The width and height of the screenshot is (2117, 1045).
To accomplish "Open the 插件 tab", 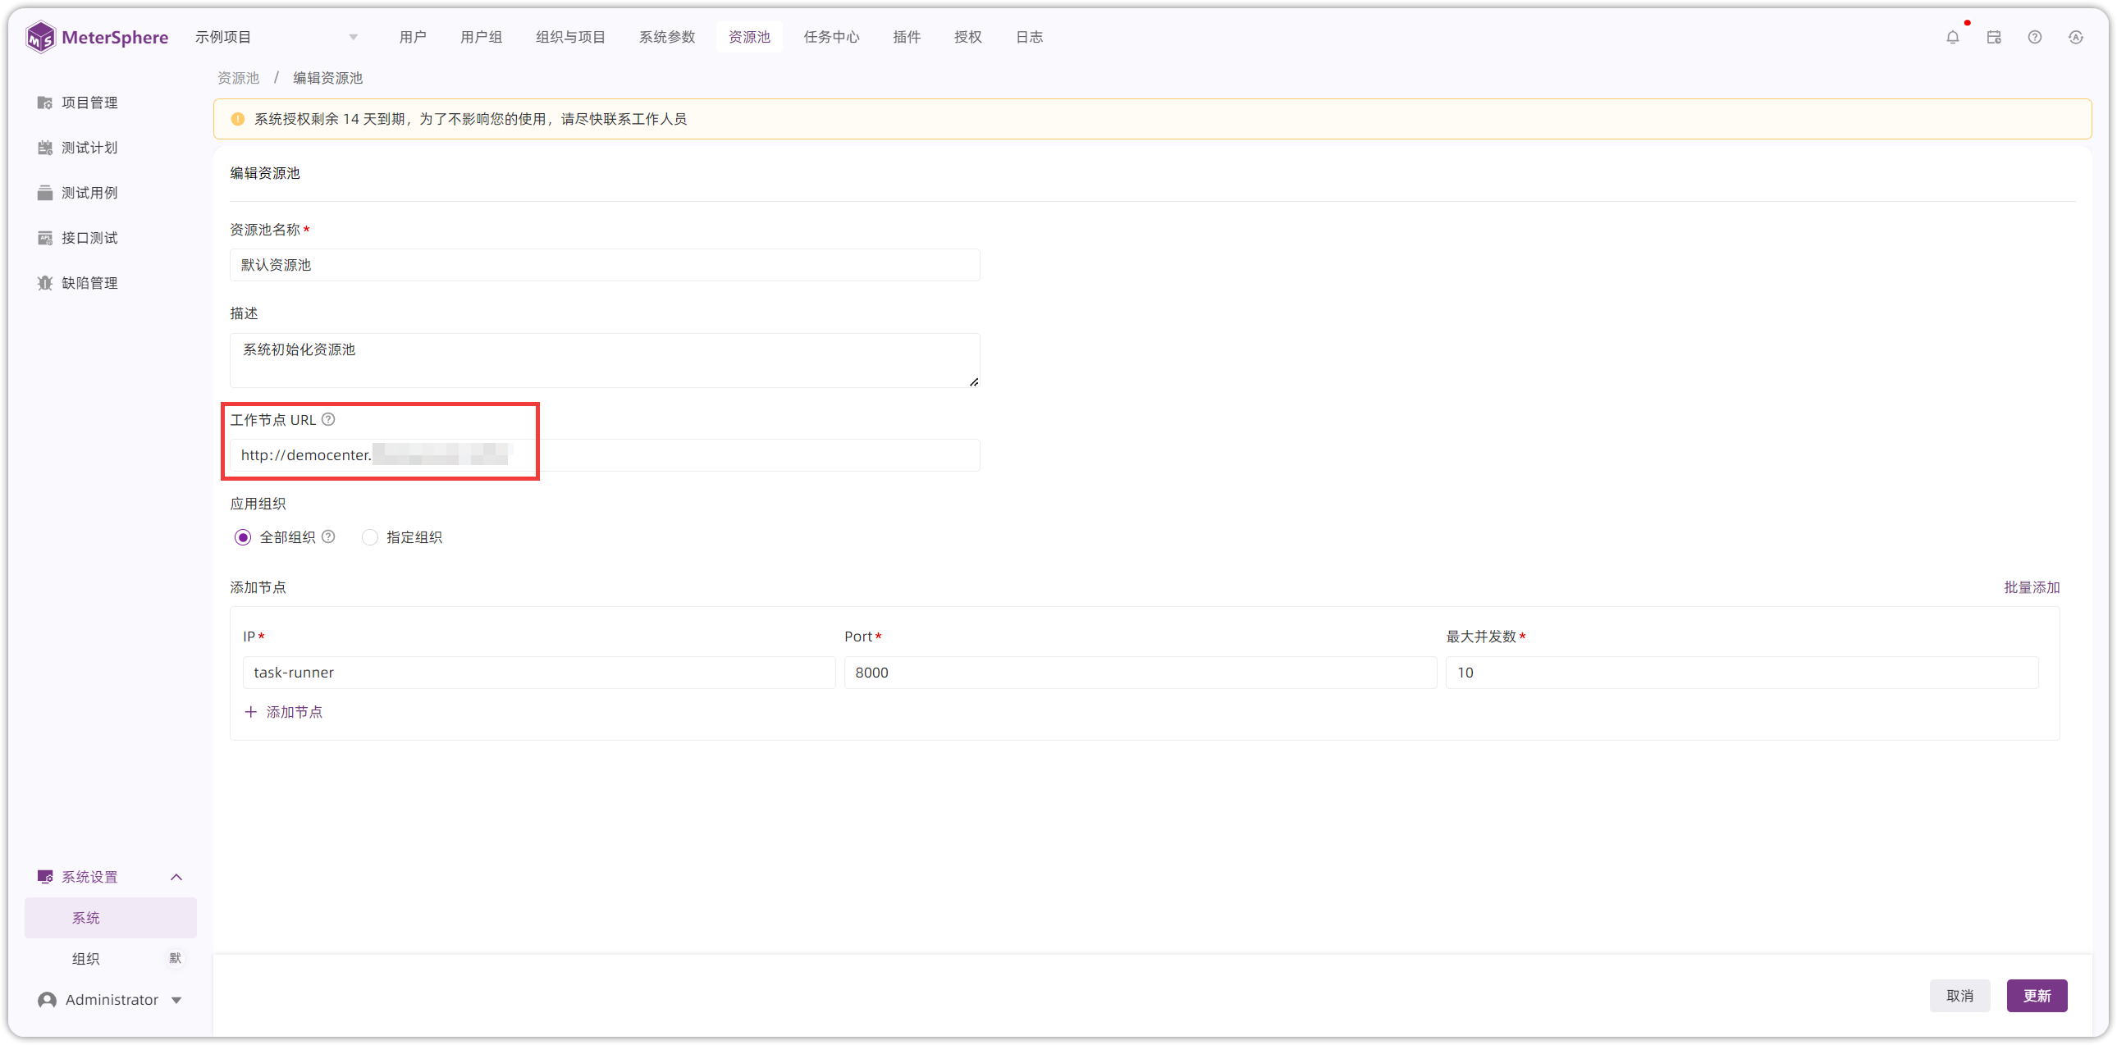I will pyautogui.click(x=907, y=37).
